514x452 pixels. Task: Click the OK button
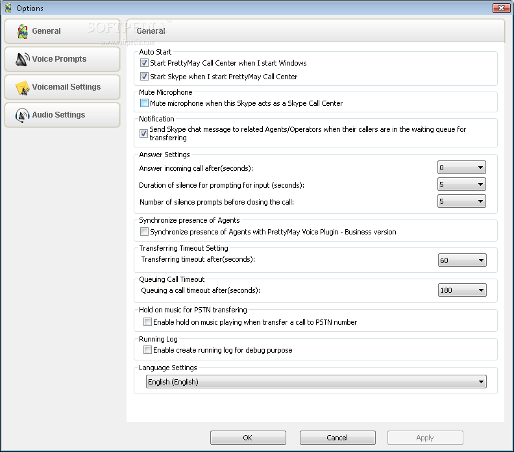click(x=248, y=438)
